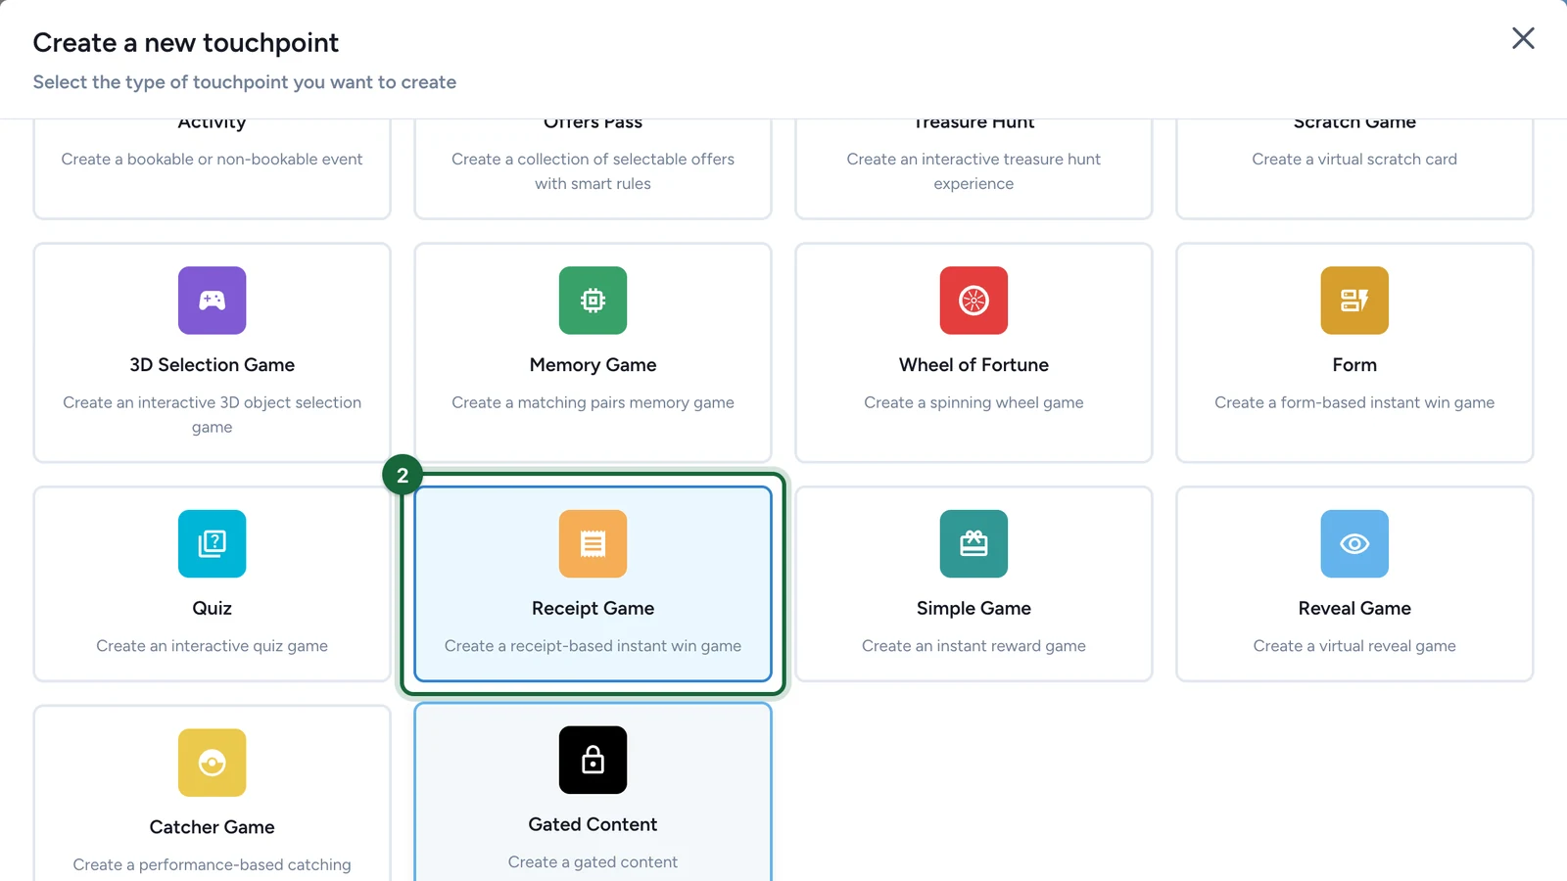The width and height of the screenshot is (1567, 881).
Task: Click the yellow Catcher Game icon
Action: click(212, 763)
